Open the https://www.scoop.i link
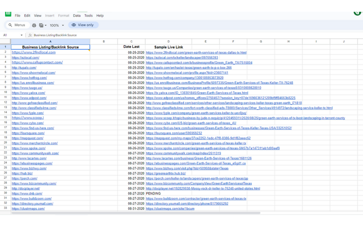363x227 pixels. pyautogui.click(x=28, y=118)
